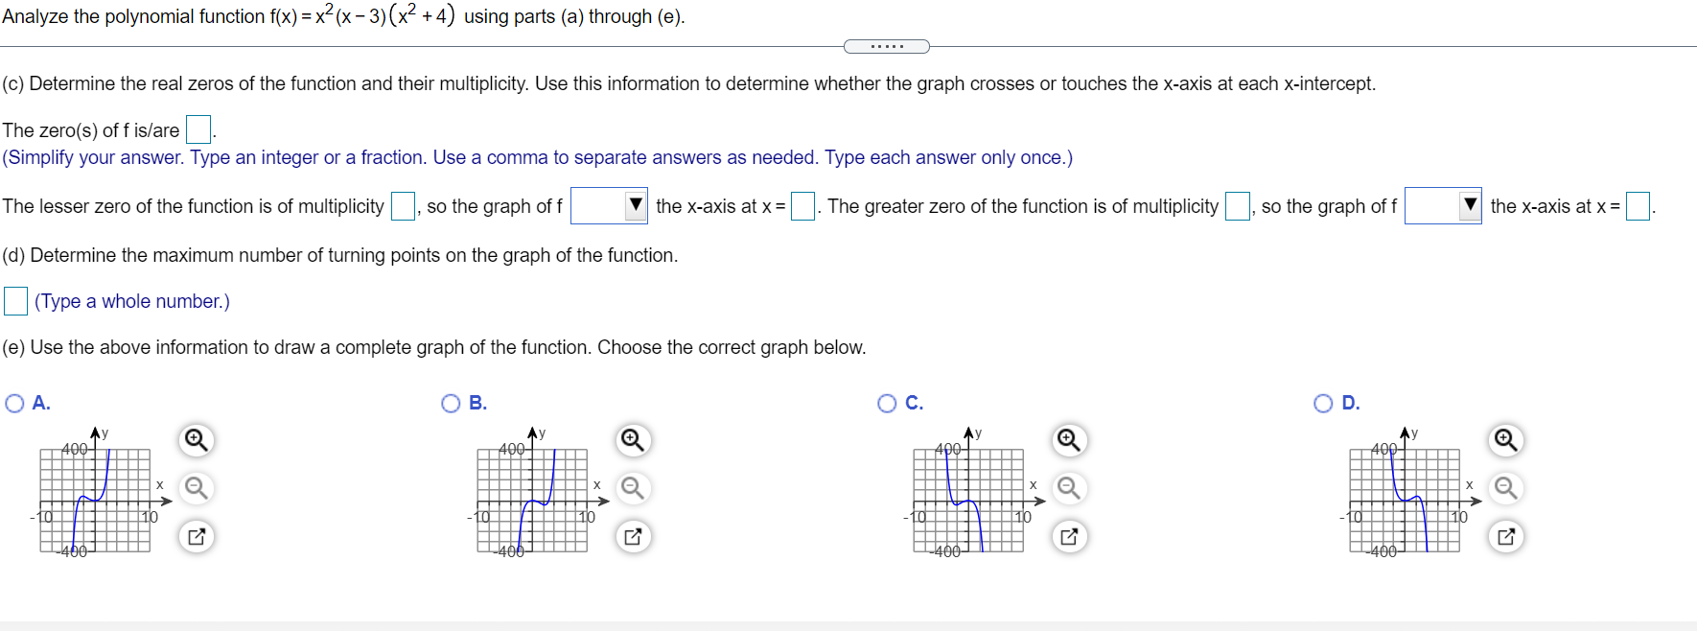Select radio button for graph C

click(886, 403)
